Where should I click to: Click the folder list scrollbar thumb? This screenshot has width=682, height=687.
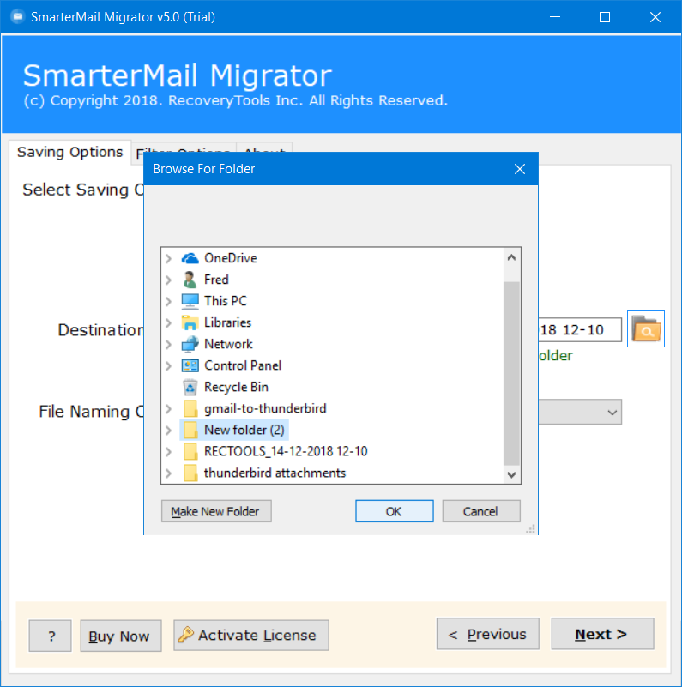coord(511,373)
